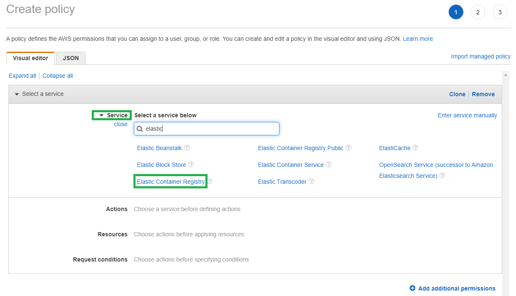Click the Request conditions label
516x296 pixels.
coord(100,259)
